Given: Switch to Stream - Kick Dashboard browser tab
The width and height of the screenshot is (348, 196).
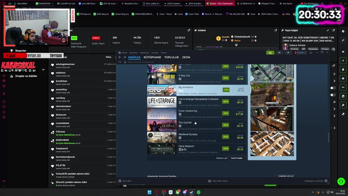Looking at the screenshot, I should [x=219, y=4].
